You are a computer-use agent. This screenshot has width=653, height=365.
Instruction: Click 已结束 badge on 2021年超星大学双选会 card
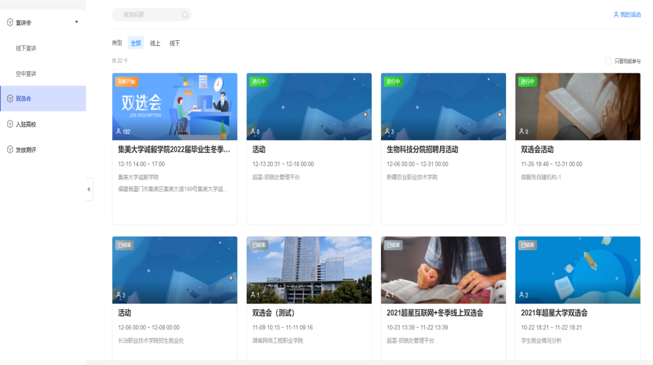(527, 245)
